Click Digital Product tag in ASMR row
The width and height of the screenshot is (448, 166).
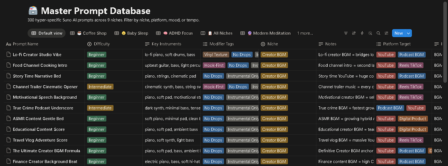click(x=413, y=118)
